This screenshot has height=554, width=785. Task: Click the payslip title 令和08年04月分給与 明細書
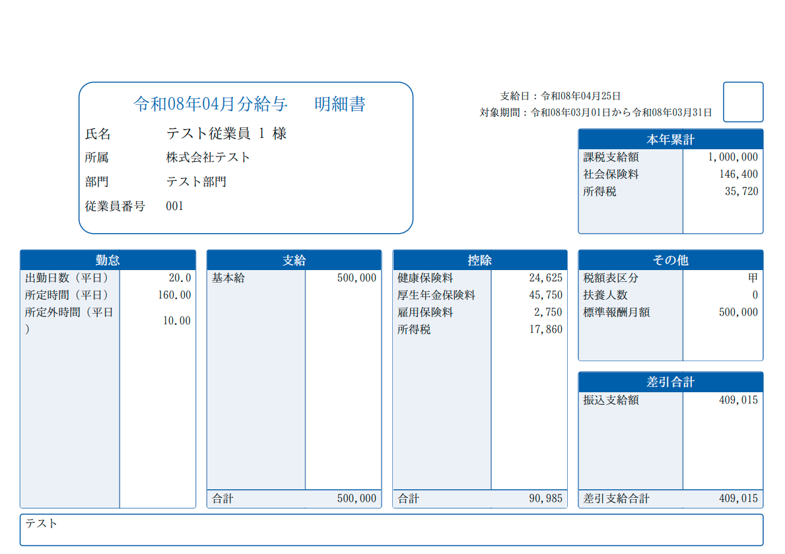(249, 104)
